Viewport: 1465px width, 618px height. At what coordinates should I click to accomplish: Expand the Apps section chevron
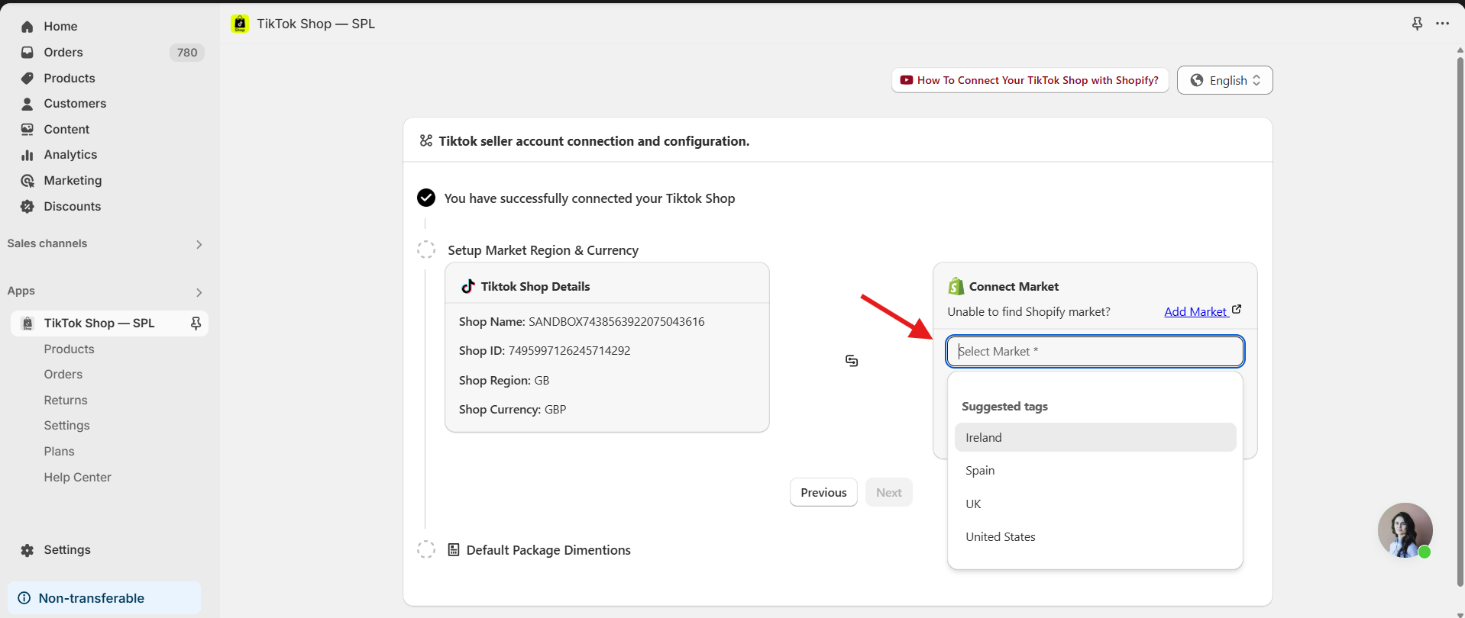tap(199, 292)
